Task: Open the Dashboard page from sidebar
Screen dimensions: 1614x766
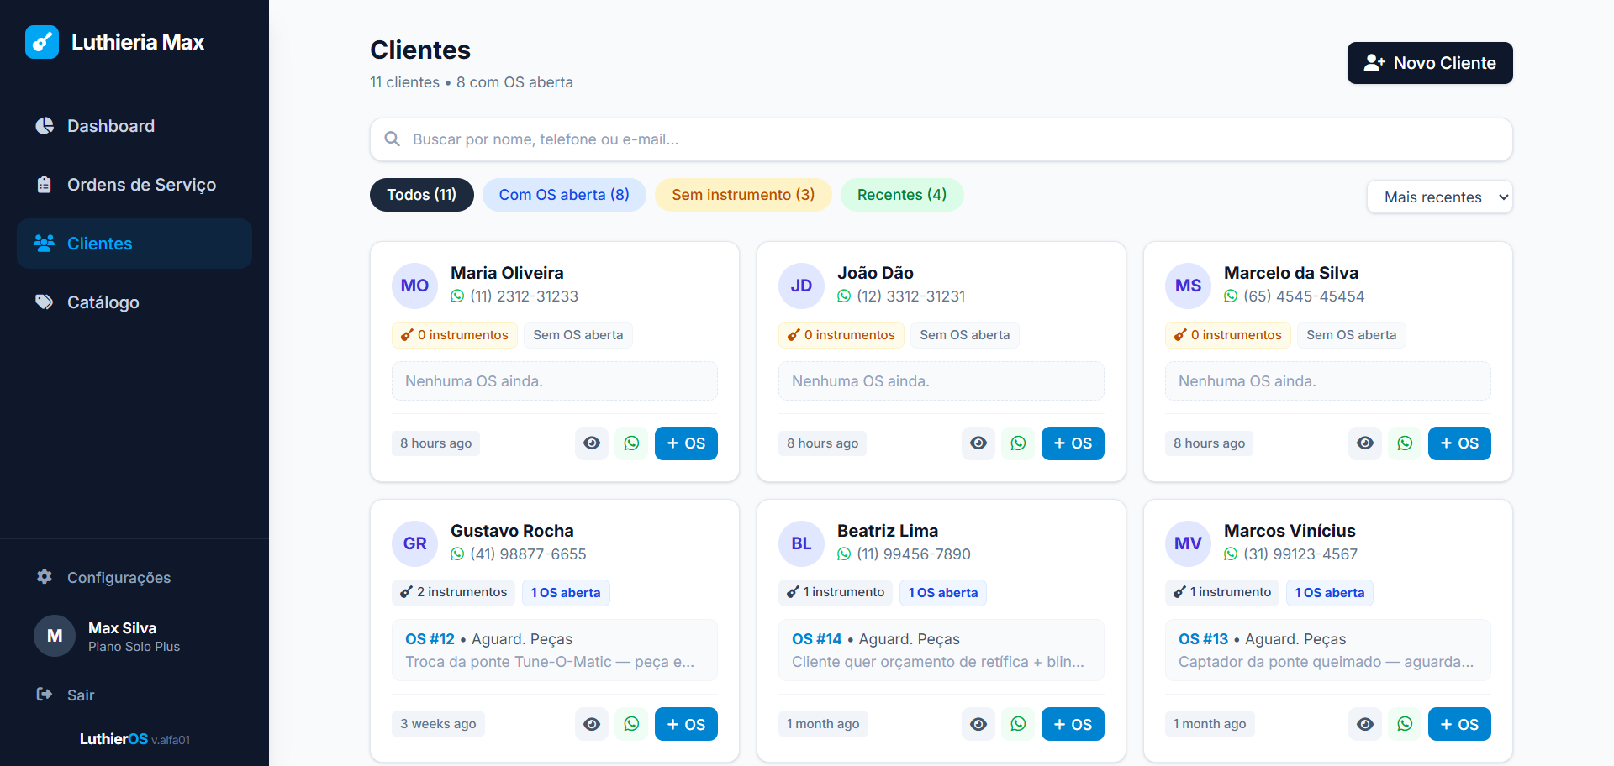Action: point(134,126)
